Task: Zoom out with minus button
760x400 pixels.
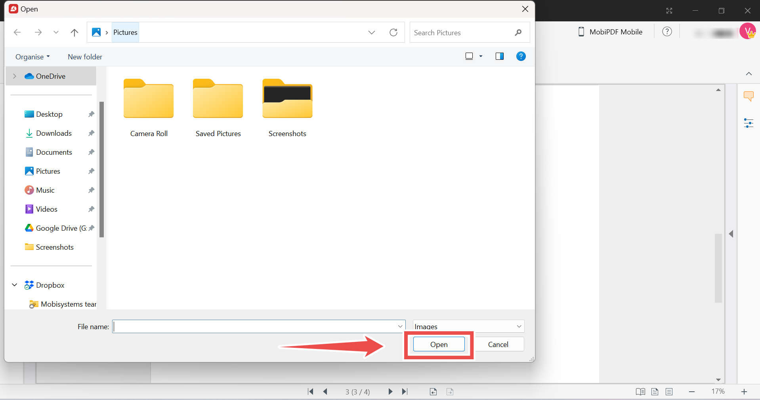Action: click(x=692, y=392)
